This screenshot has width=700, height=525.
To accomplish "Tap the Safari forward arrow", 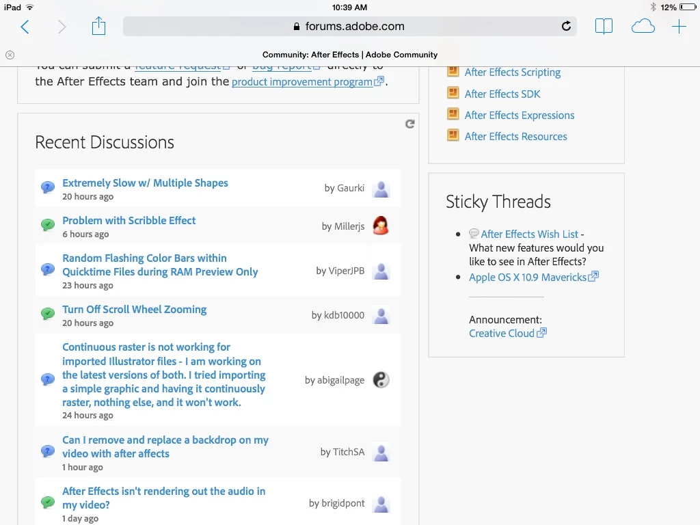I will pos(62,27).
